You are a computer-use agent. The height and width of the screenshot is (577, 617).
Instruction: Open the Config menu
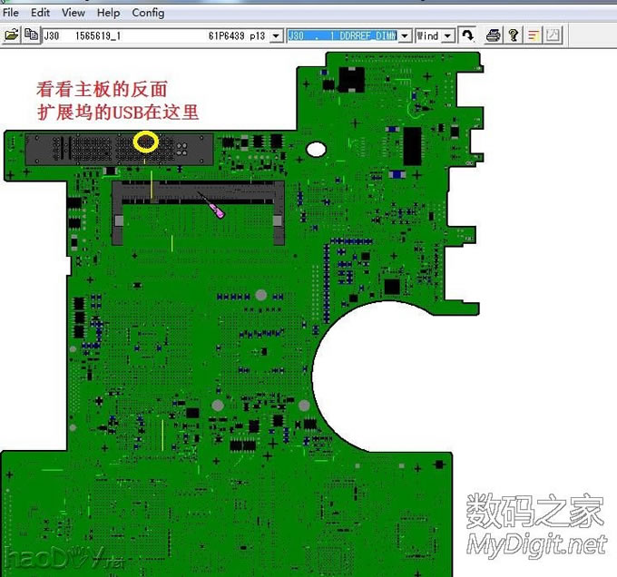point(148,13)
